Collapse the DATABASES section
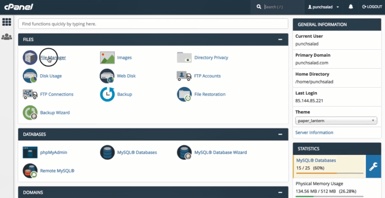Screen dimensions: 385x198 280,134
